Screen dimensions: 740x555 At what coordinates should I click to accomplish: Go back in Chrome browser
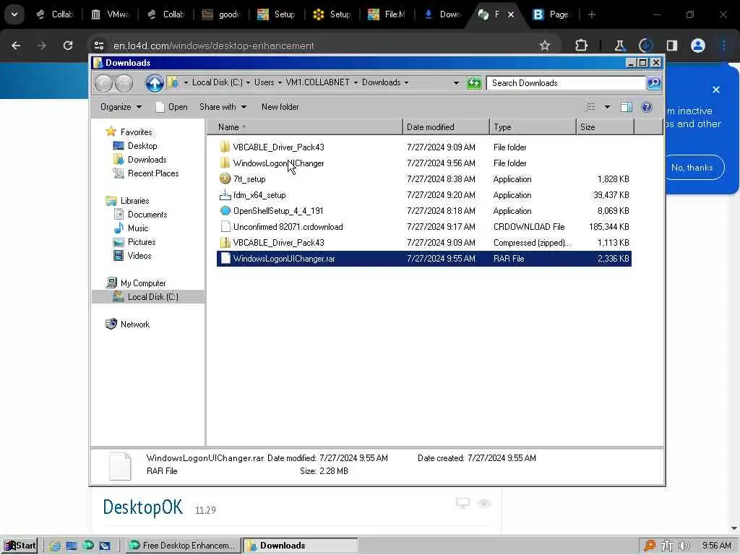(x=16, y=46)
